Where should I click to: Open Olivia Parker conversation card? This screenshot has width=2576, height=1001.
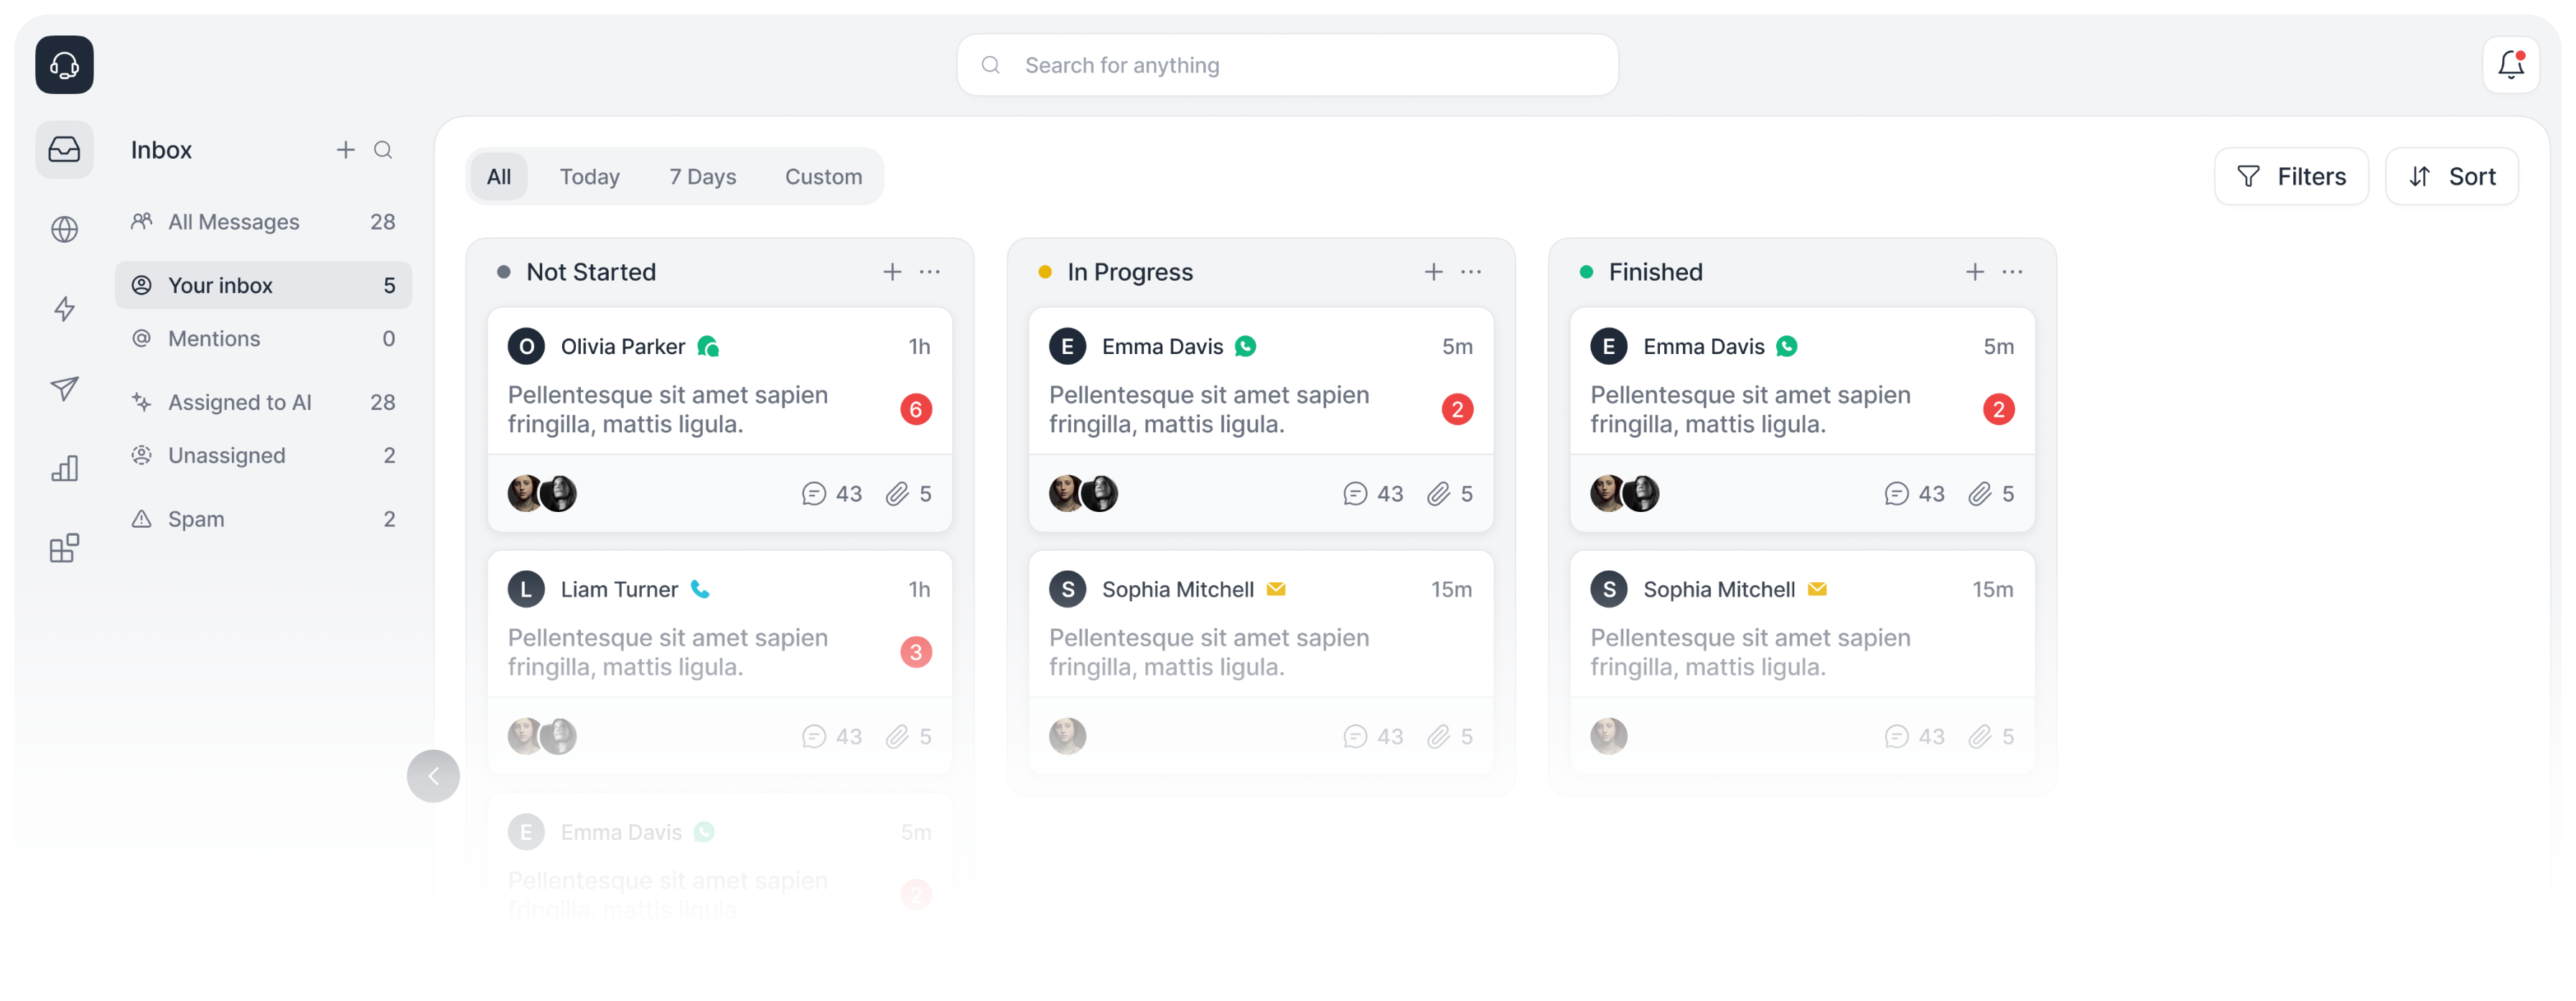click(x=719, y=419)
